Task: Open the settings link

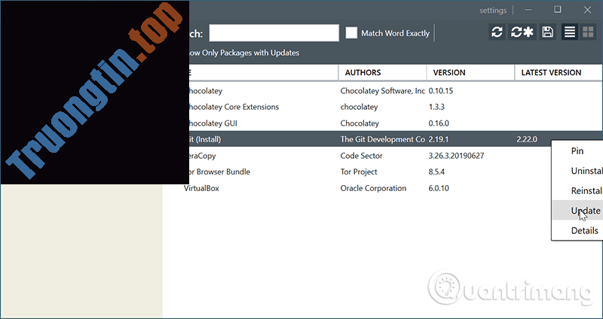Action: pos(493,11)
